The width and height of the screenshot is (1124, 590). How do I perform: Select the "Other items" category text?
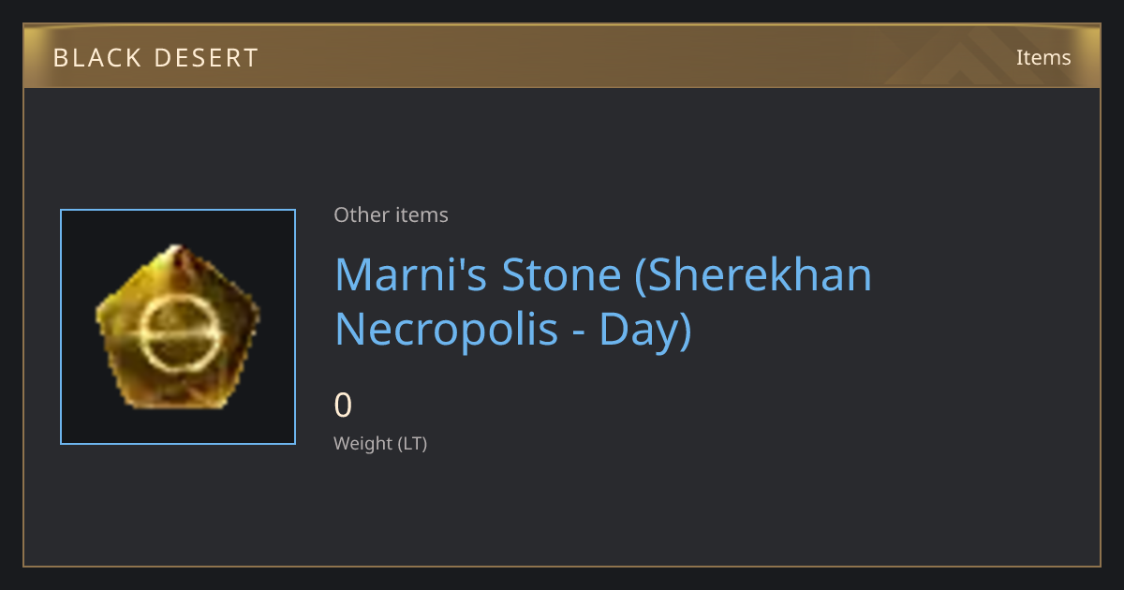(391, 214)
